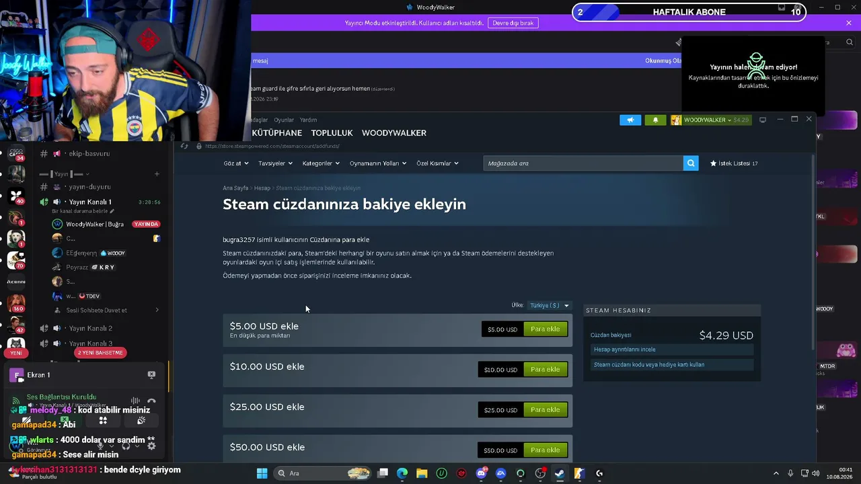Open Discord from the taskbar

[481, 473]
